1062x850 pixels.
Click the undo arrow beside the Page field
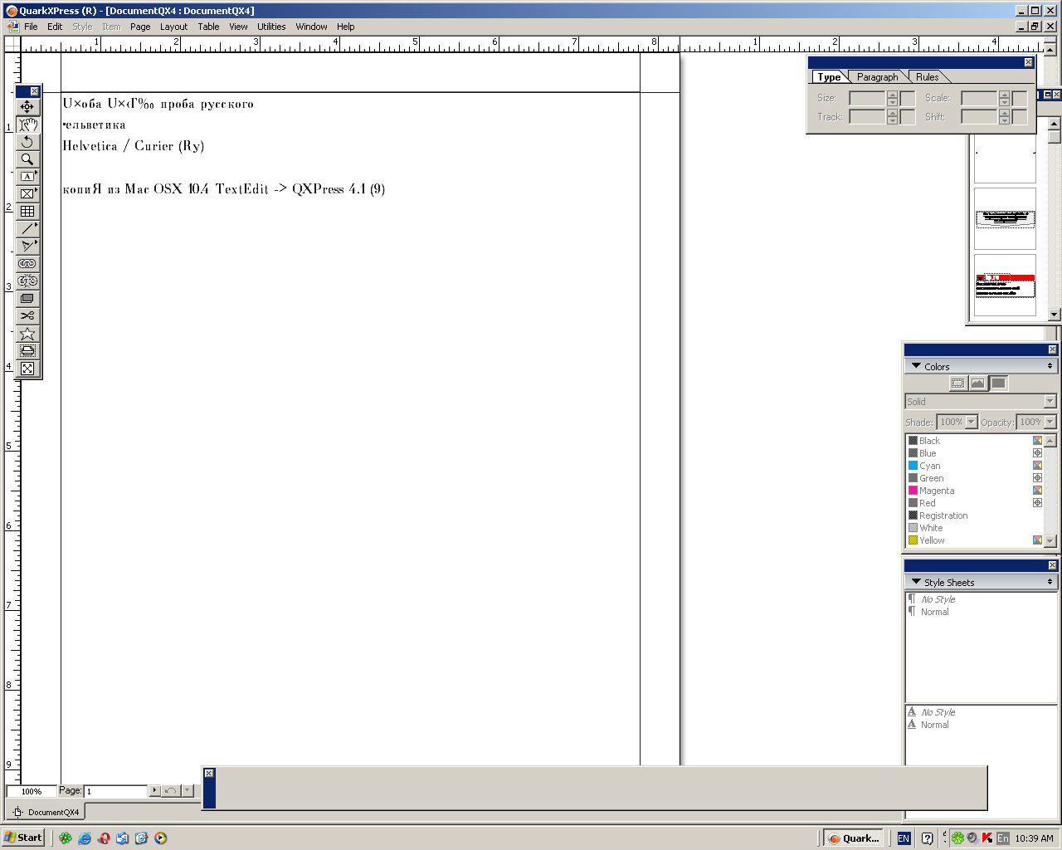coord(170,791)
